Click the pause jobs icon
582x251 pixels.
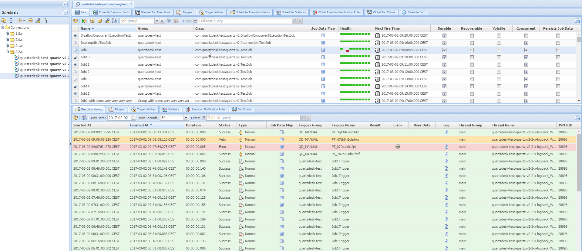(176, 21)
